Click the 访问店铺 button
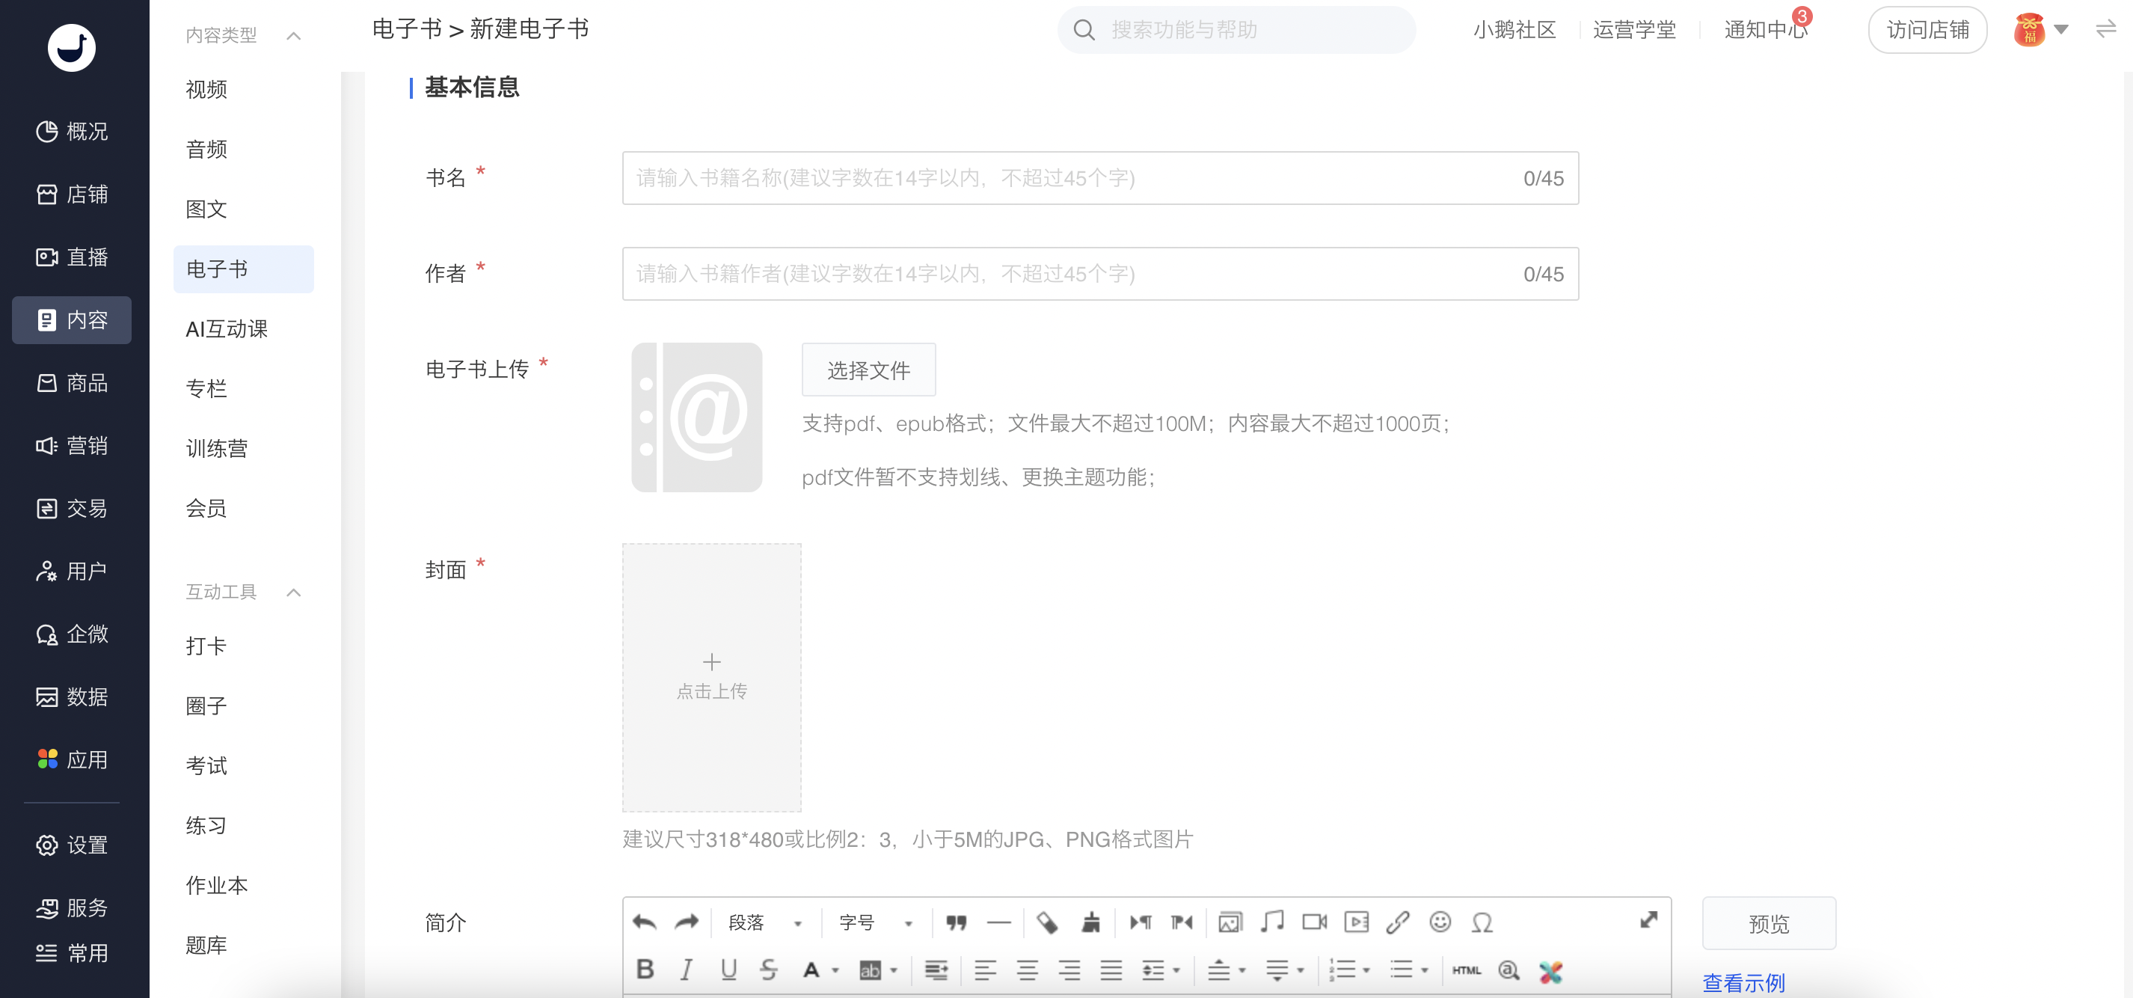The height and width of the screenshot is (998, 2133). point(1927,30)
